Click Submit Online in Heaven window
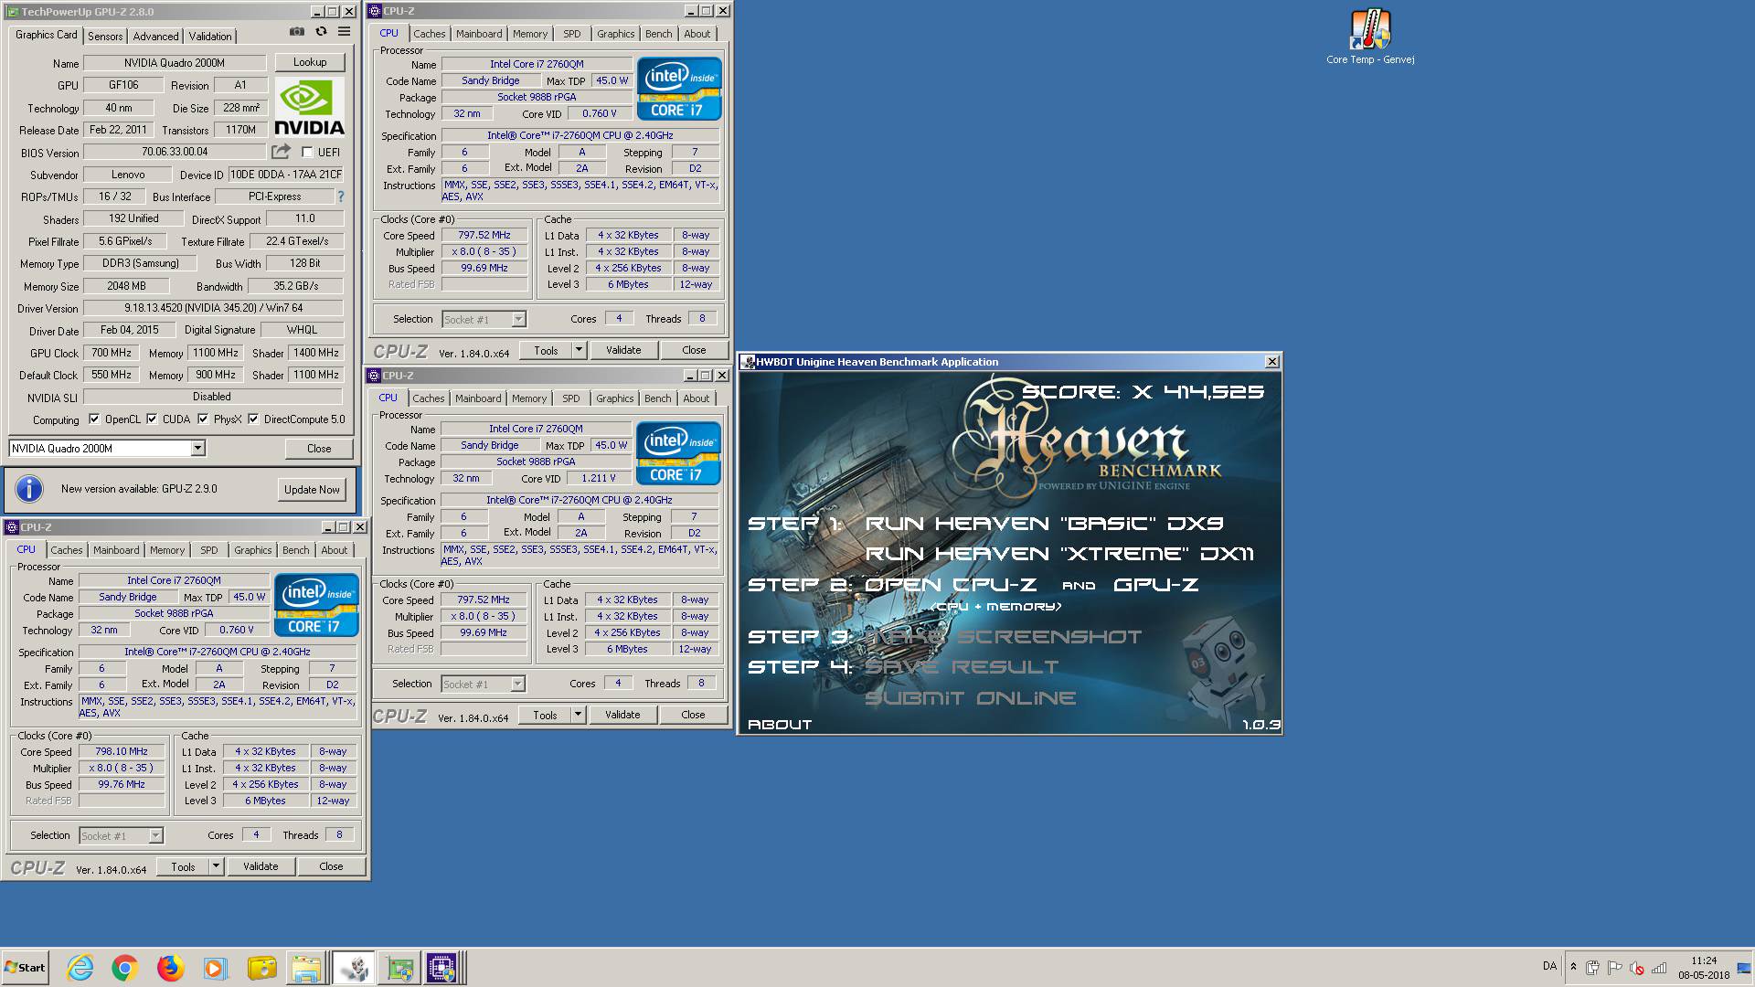 (971, 698)
